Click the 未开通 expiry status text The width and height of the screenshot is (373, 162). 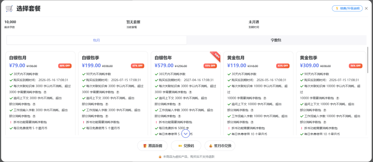tap(254, 22)
